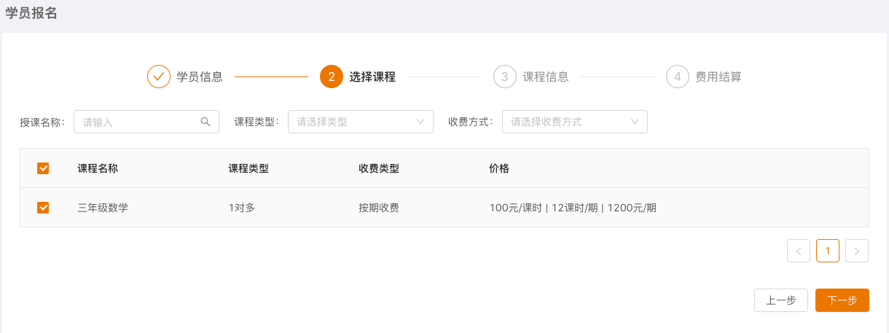
Task: Click the search magnifier icon in course name field
Action: (x=205, y=122)
